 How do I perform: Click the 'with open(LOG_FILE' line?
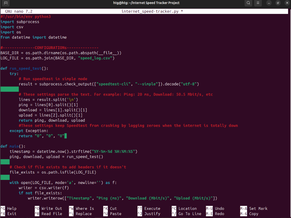pyautogui.click(x=63, y=183)
